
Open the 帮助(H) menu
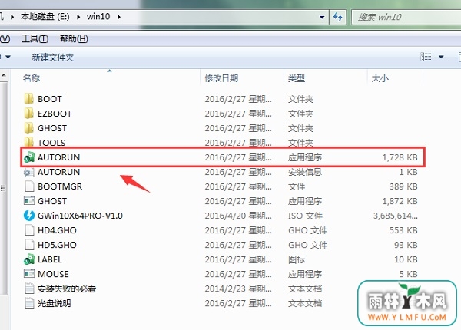(74, 38)
